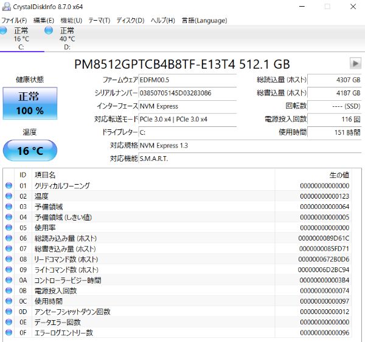365x342 pixels.
Task: Click the raw value 0000000000123
Action: click(325, 196)
